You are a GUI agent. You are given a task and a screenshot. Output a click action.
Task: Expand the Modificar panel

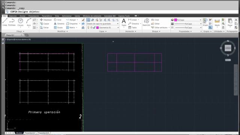63,31
